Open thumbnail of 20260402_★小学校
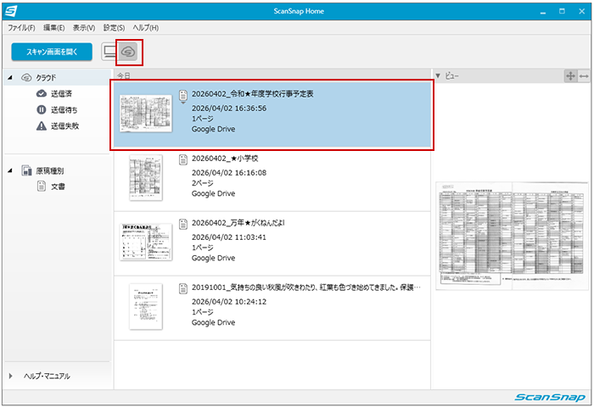The image size is (594, 407). point(146,177)
